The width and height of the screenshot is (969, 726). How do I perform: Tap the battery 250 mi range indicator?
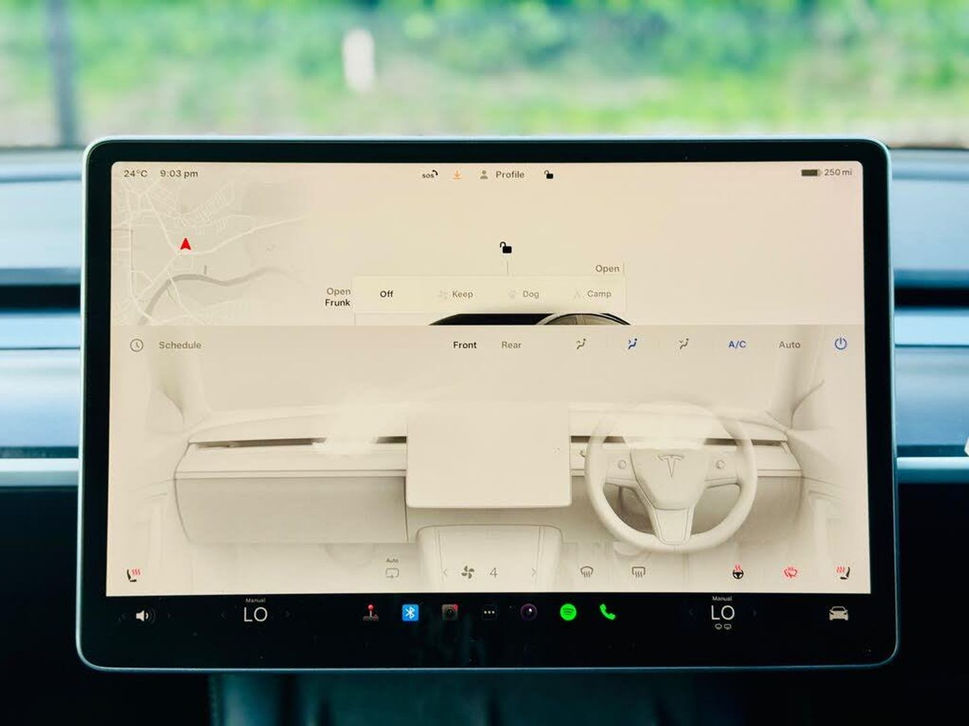pyautogui.click(x=826, y=173)
